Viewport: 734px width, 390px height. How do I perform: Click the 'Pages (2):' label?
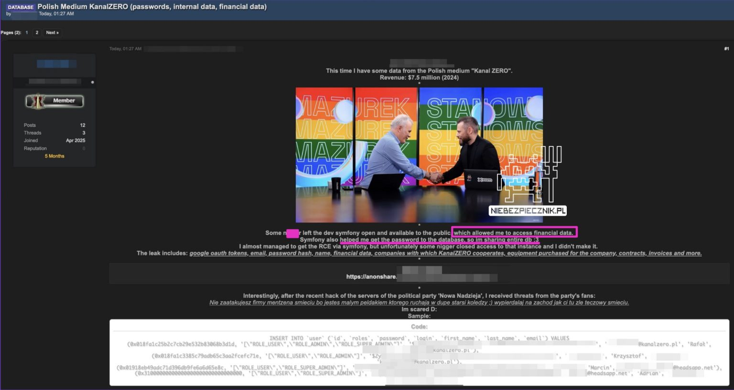11,32
